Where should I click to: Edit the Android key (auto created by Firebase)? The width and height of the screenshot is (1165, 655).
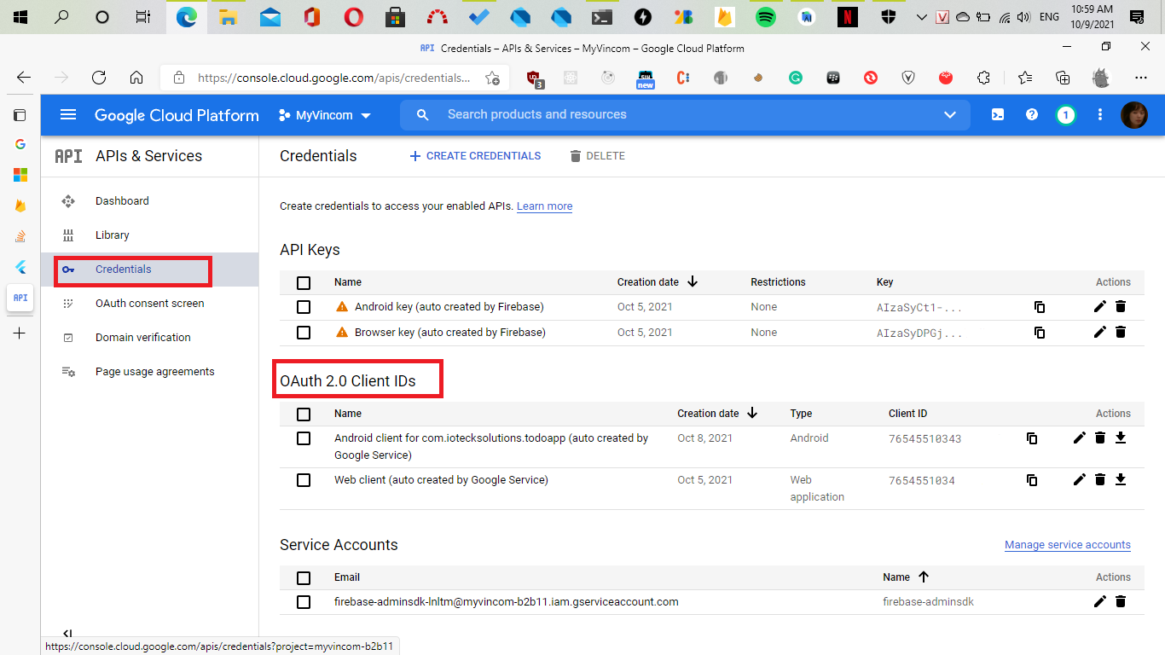[x=1100, y=307]
